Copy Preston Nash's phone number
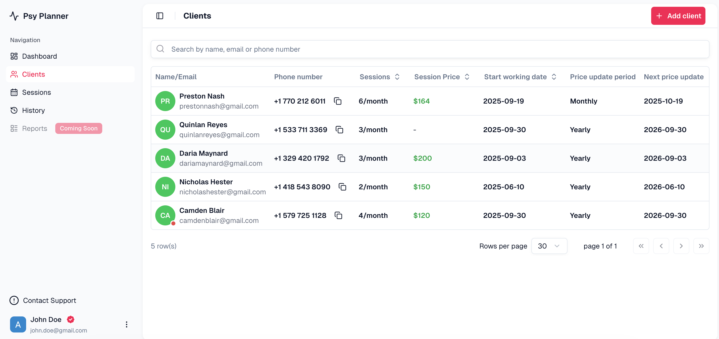The width and height of the screenshot is (719, 339). 337,101
